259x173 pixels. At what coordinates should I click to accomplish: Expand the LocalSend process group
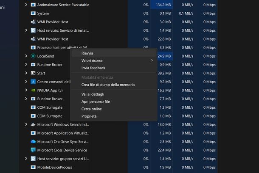[x=26, y=56]
